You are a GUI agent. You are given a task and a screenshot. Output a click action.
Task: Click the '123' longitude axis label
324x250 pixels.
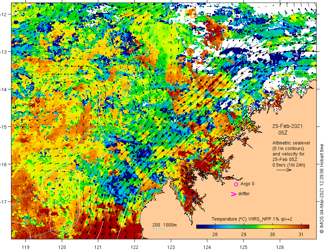click(171, 247)
